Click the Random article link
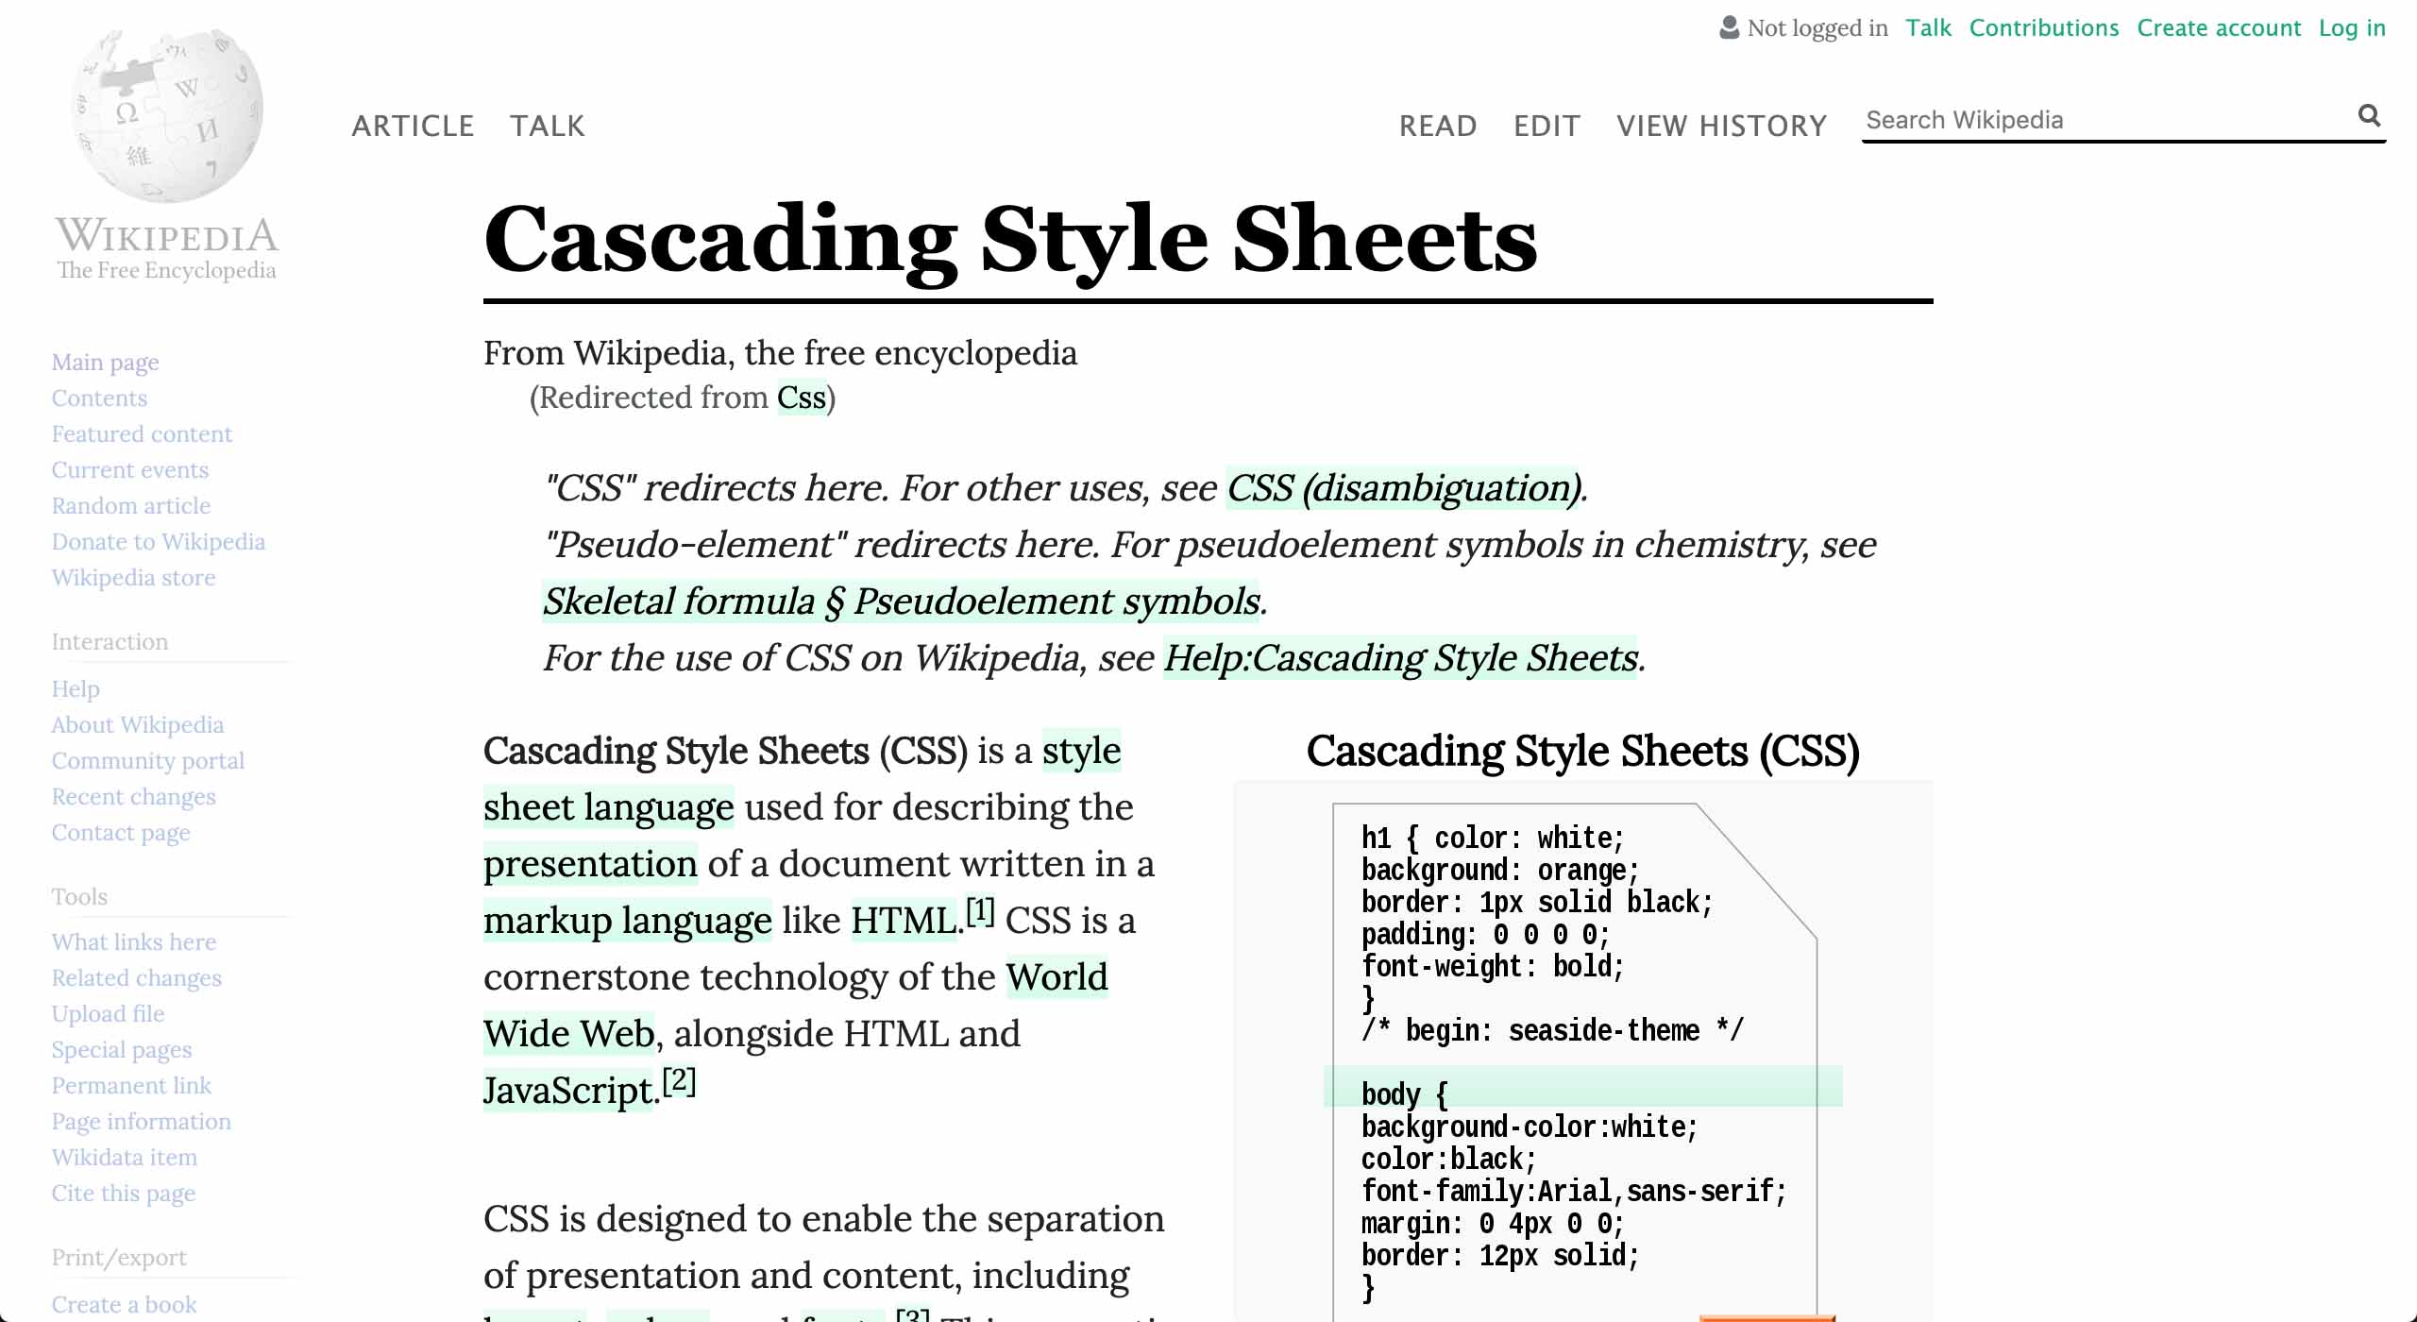Viewport: 2417px width, 1322px height. 131,506
